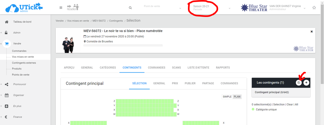The height and width of the screenshot is (125, 324).
Task: Close the MEV-56072 event card
Action: click(312, 32)
